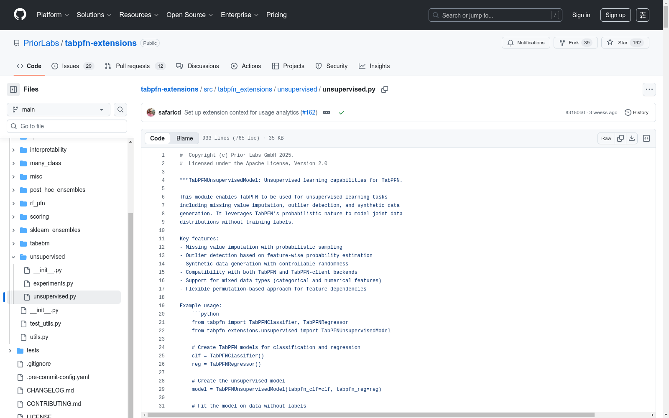Open the main branch selector dropdown

point(59,110)
